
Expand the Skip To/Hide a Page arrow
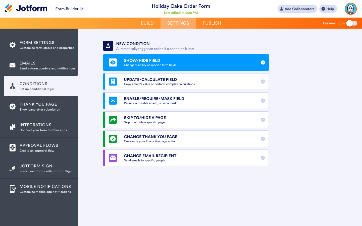coord(263,120)
